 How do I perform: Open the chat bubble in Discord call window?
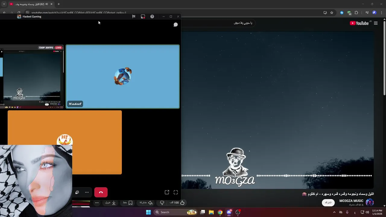(x=176, y=24)
